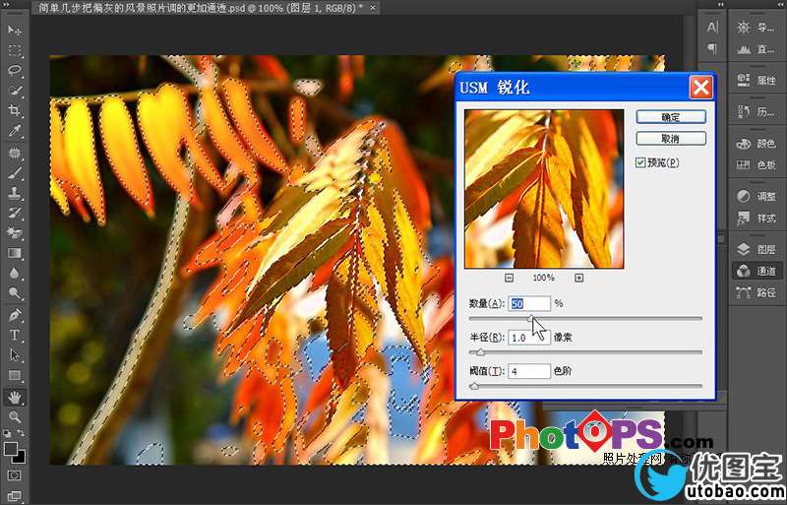Select the Lasso tool
This screenshot has height=505, width=787.
[15, 70]
